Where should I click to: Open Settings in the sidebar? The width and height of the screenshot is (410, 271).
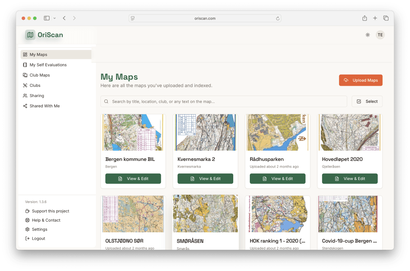36,229
